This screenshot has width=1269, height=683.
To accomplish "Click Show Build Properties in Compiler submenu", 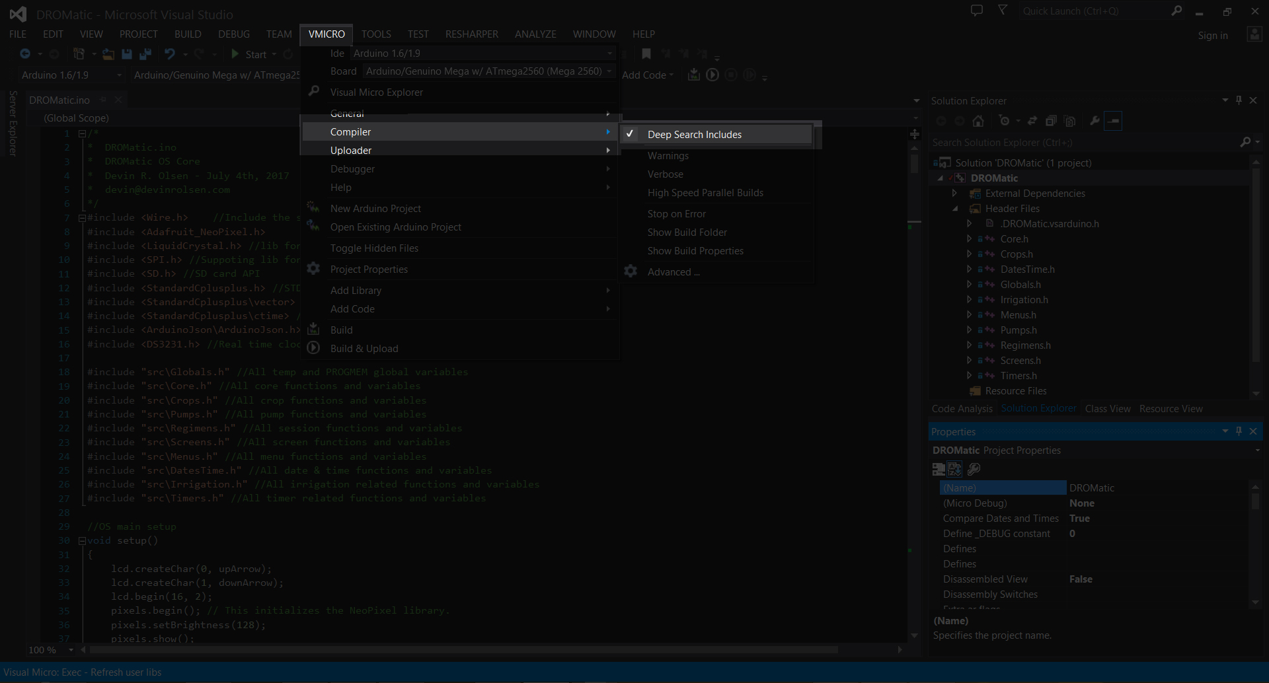I will pyautogui.click(x=716, y=251).
